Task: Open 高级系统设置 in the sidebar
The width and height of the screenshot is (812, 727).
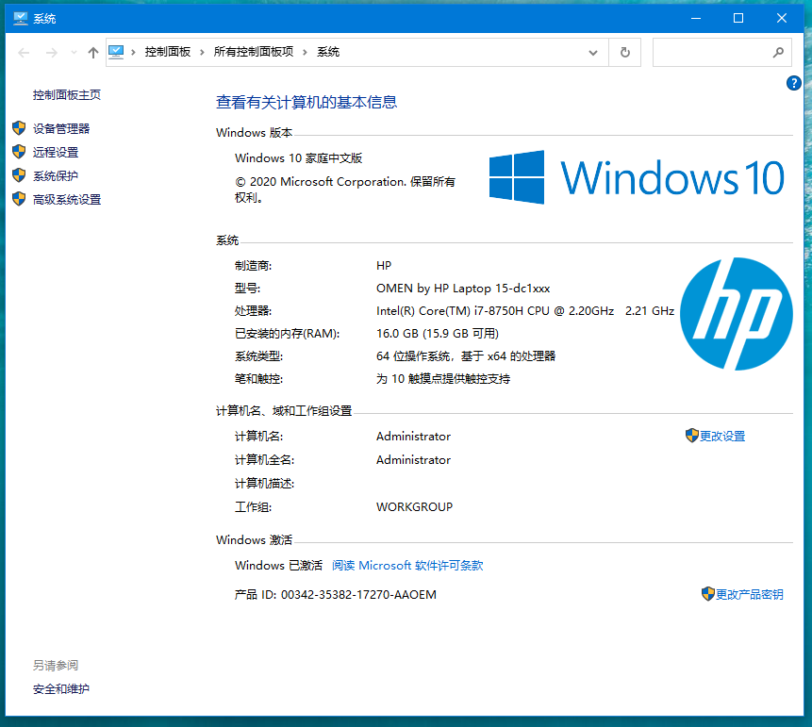Action: pos(67,200)
